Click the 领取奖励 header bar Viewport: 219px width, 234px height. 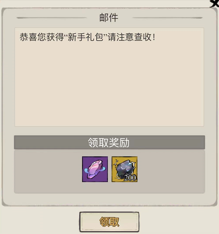coord(109,143)
